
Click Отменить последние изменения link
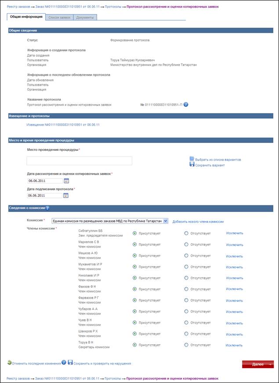[36, 364]
